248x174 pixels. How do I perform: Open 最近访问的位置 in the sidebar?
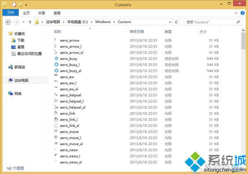29,54
